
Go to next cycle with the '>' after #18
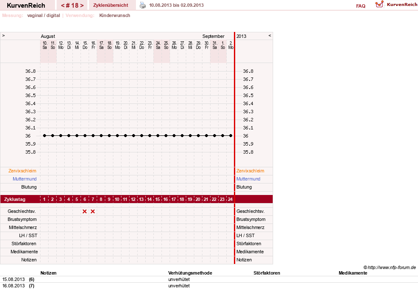click(82, 6)
